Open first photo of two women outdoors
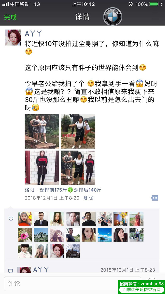Image resolution: width=165 pixels, height=294 pixels. [42, 131]
